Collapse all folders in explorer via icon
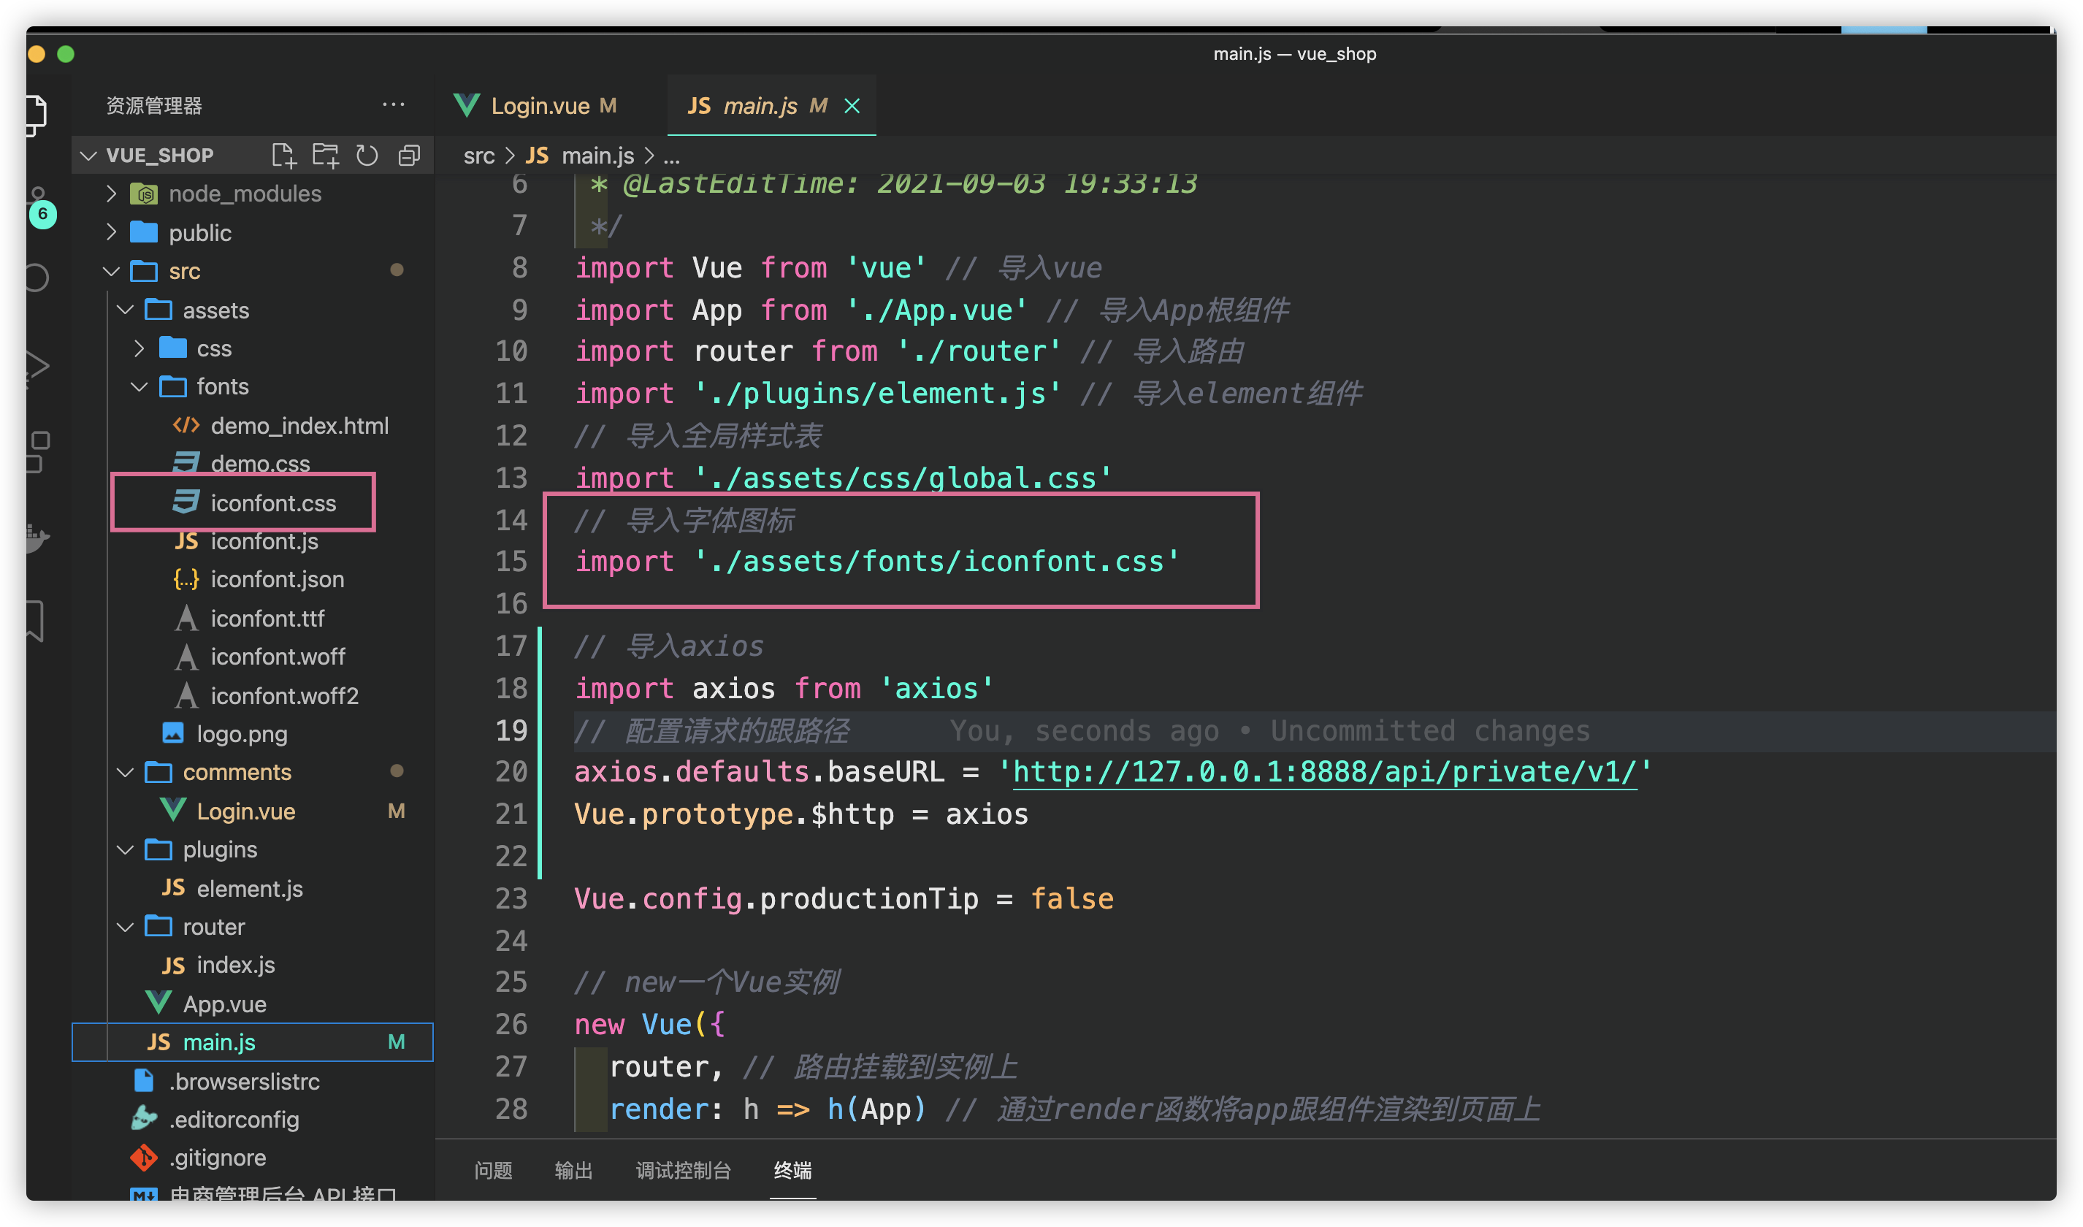 click(x=409, y=156)
